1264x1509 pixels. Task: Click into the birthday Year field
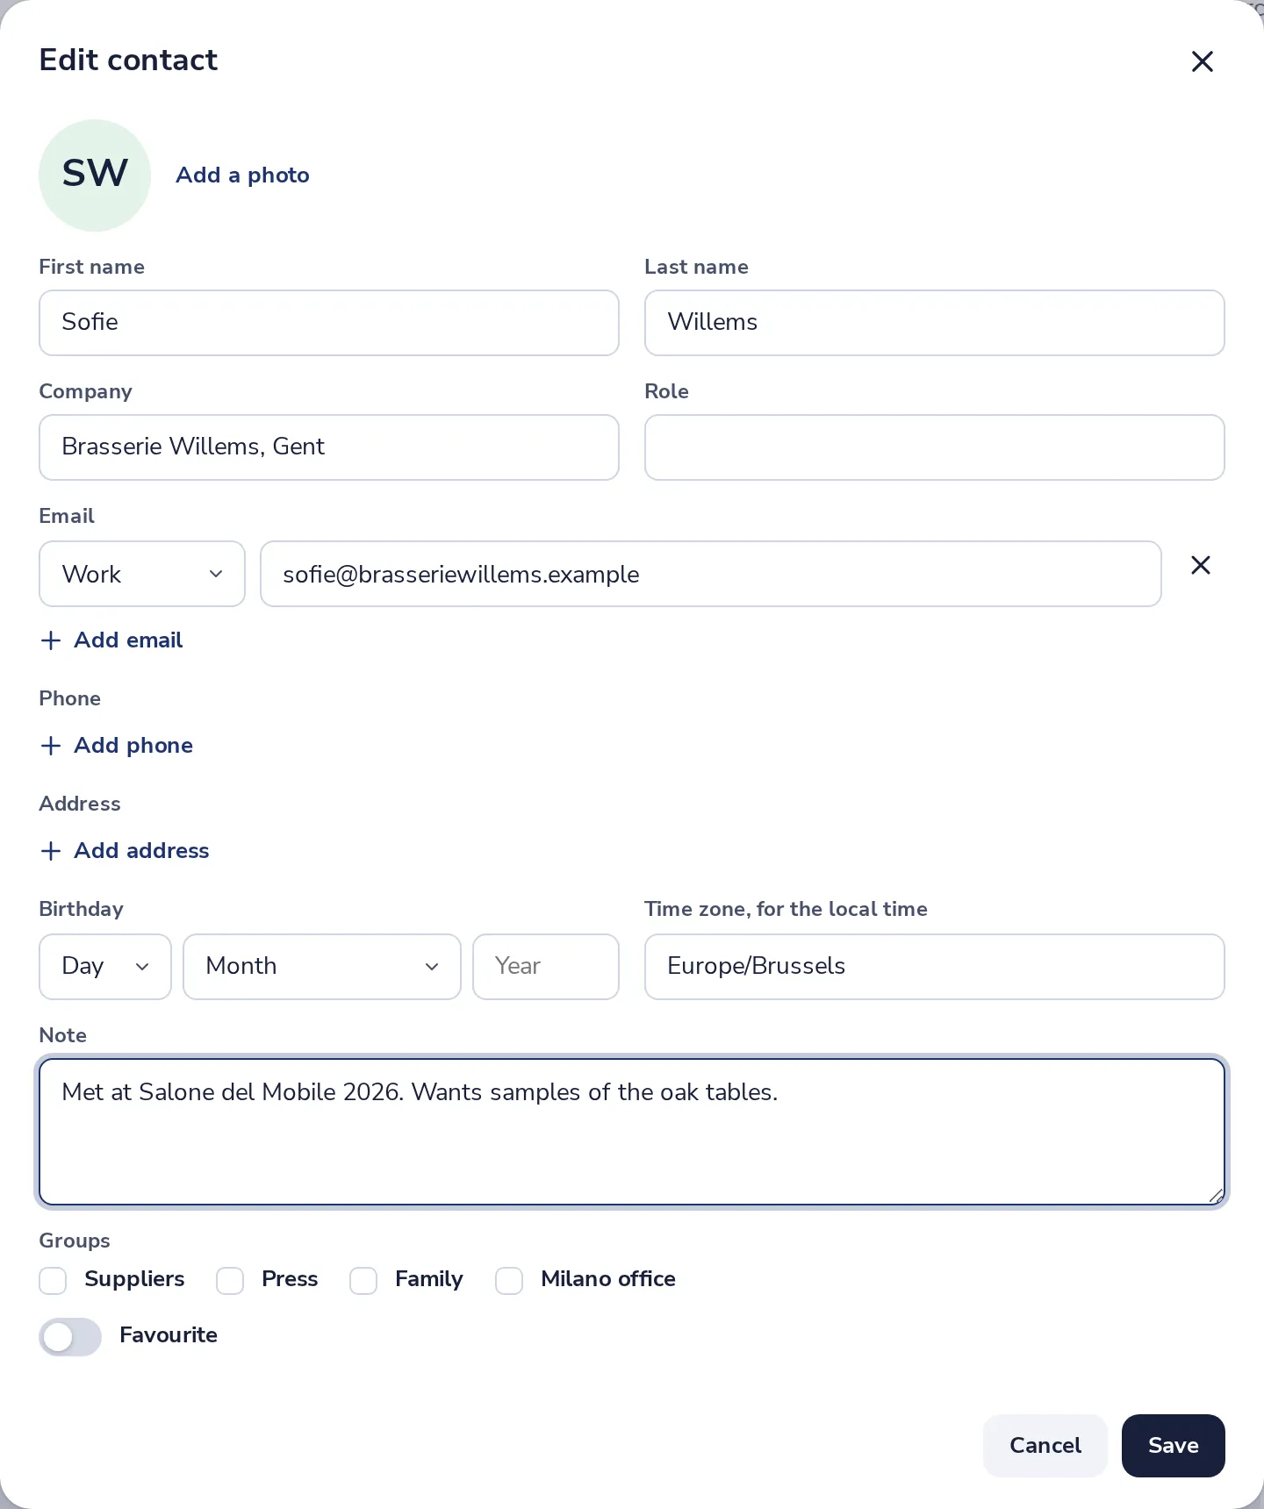[x=546, y=967]
